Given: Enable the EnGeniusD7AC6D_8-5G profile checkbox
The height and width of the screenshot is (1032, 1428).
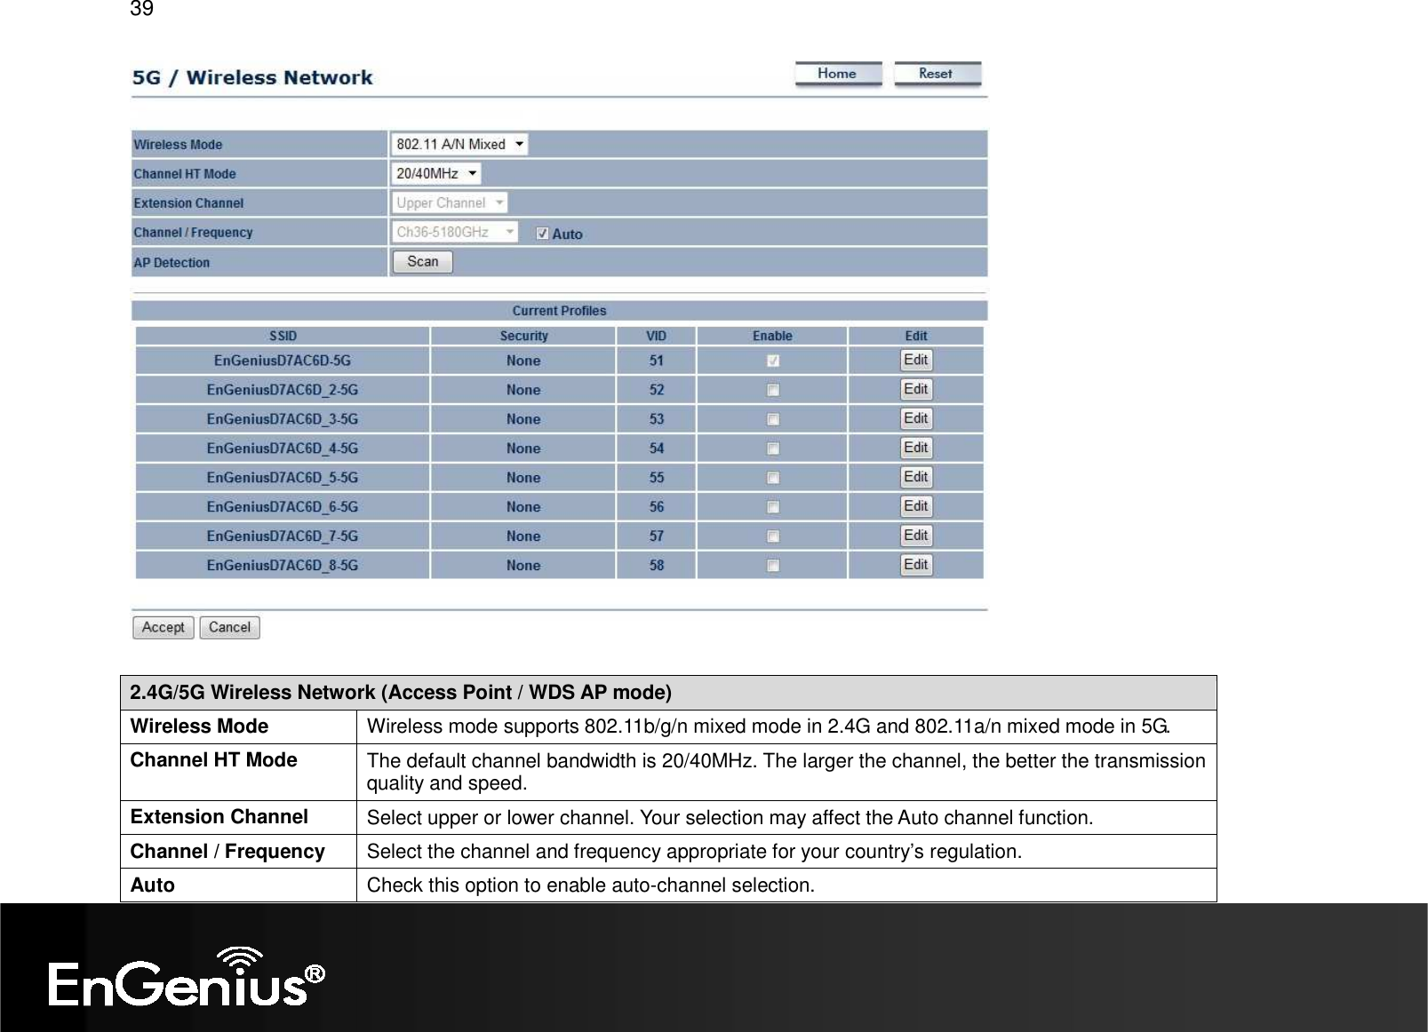Looking at the screenshot, I should pyautogui.click(x=773, y=566).
